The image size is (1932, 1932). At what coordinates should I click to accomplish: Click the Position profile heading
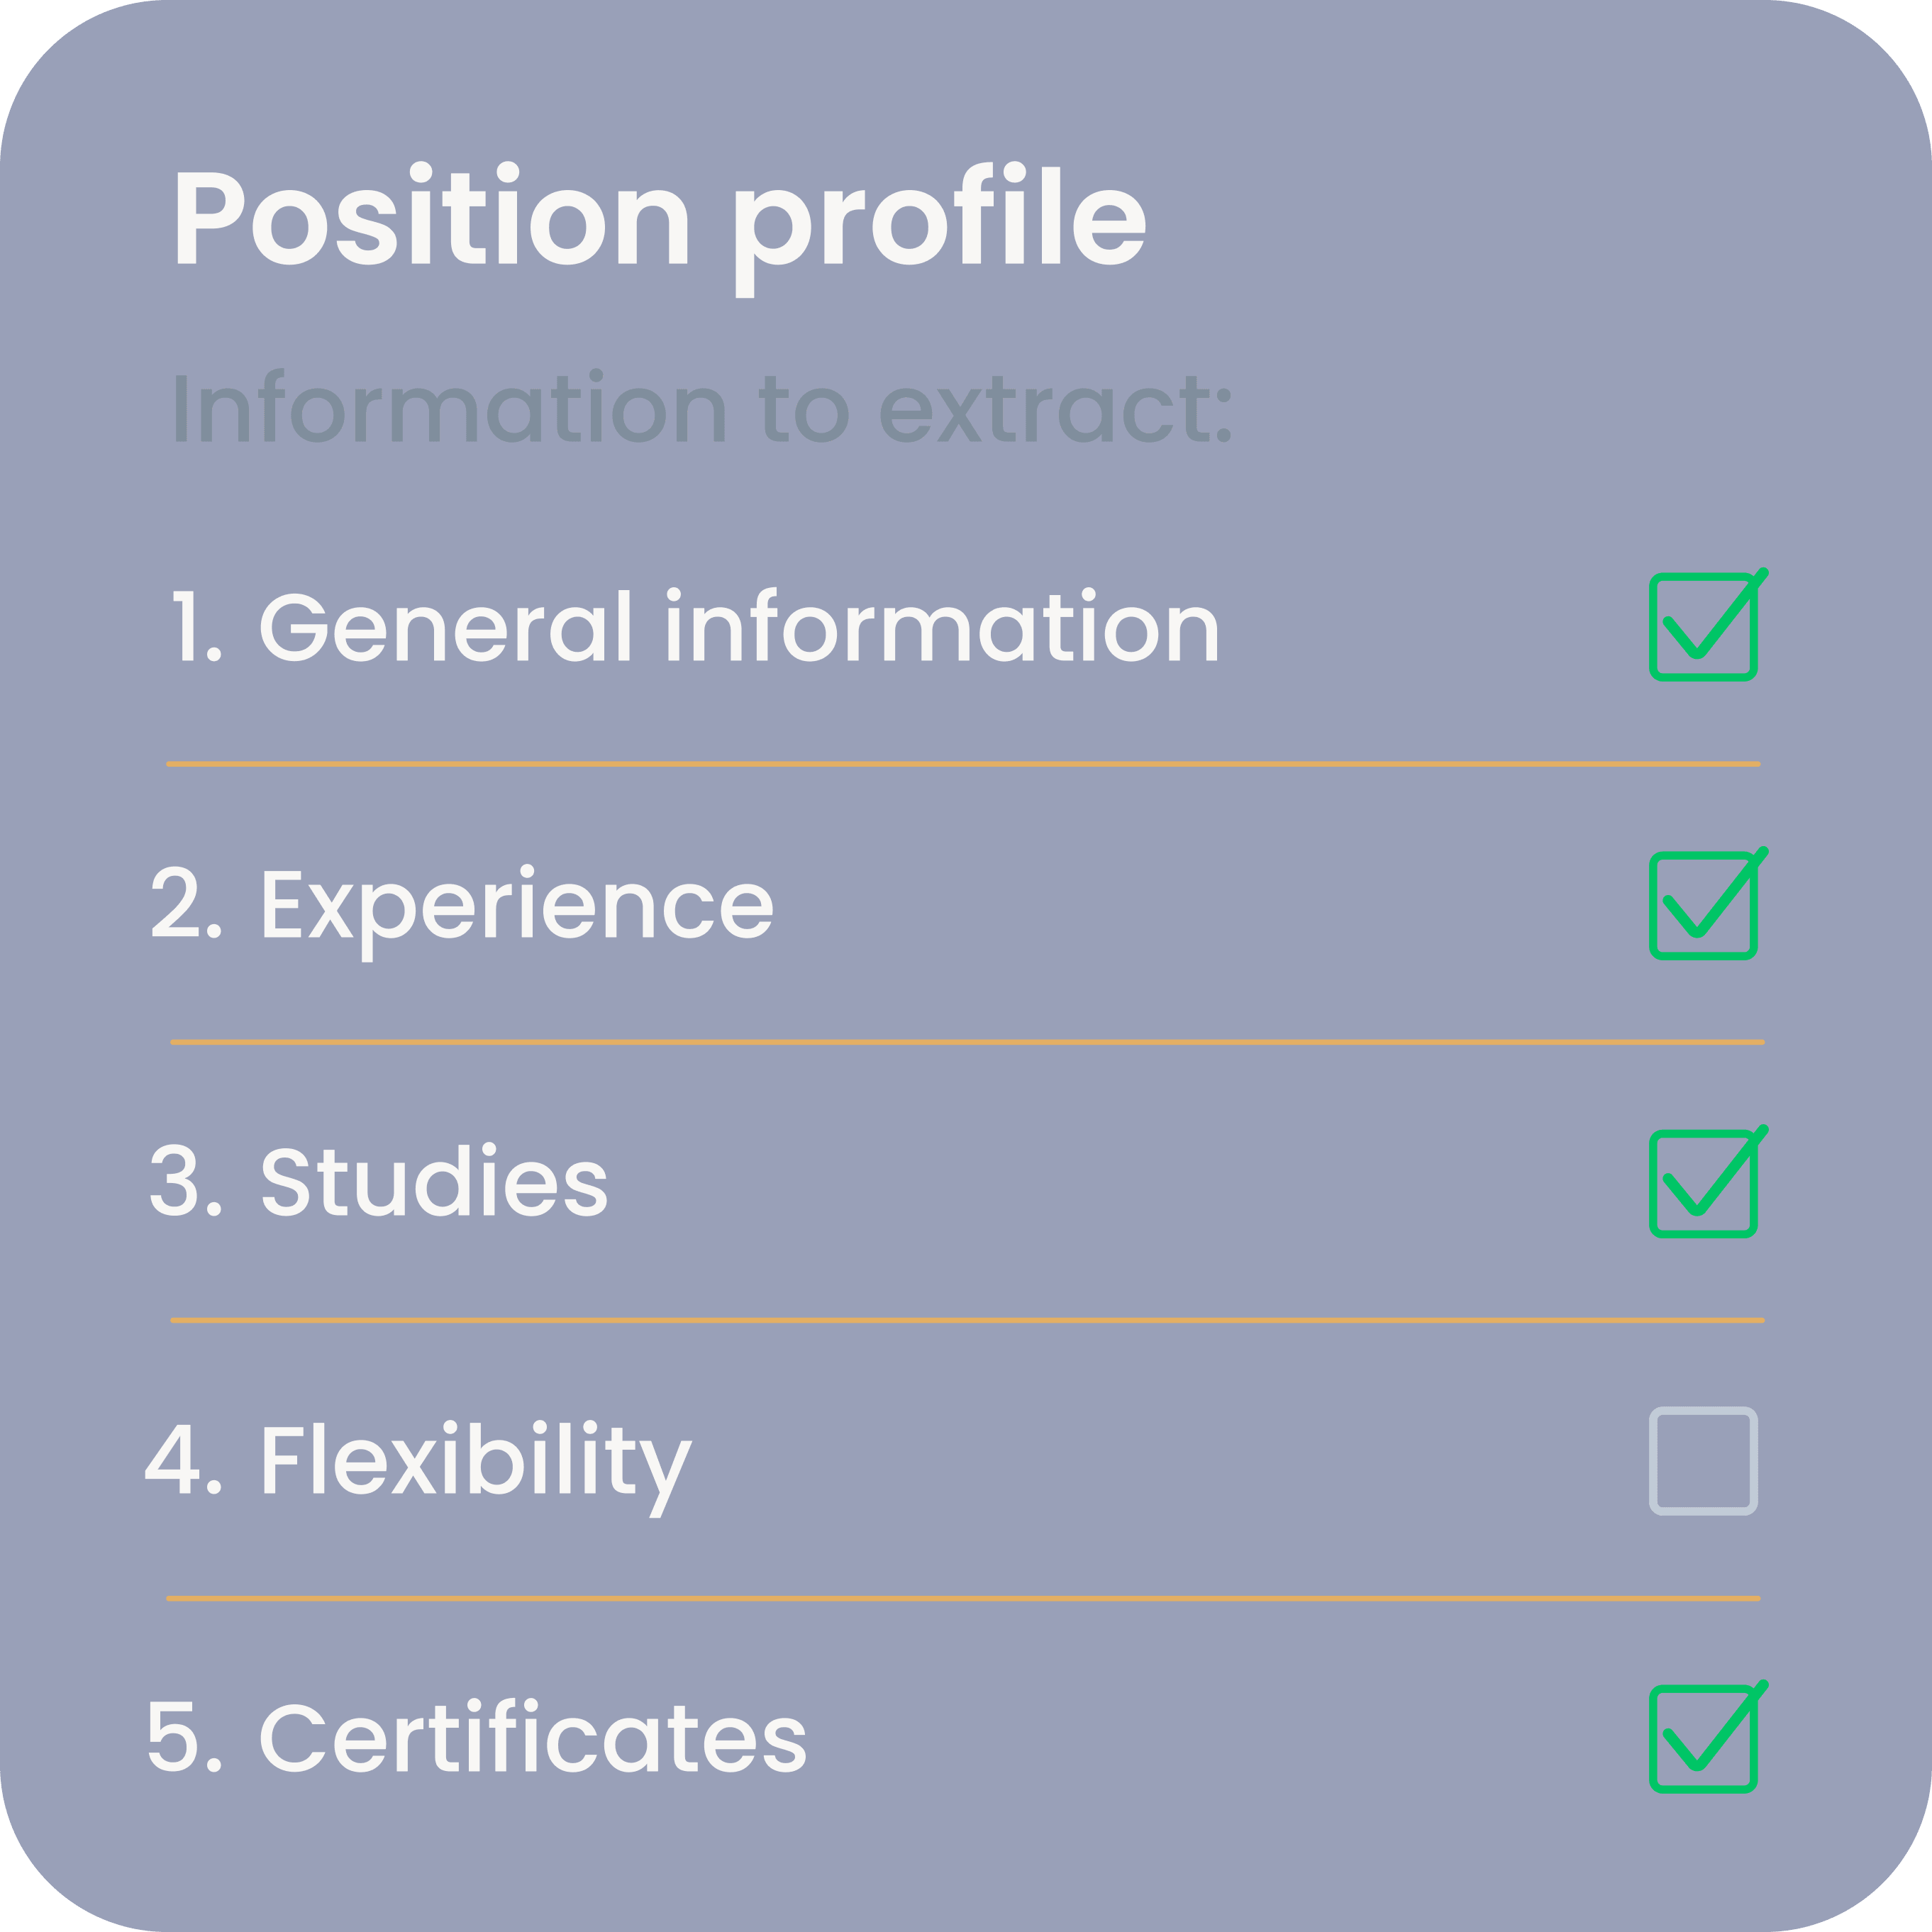tap(661, 228)
